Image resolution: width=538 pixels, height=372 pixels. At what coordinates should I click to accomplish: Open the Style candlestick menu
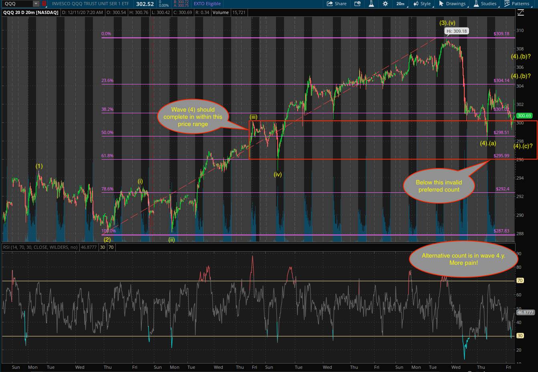tap(421, 4)
